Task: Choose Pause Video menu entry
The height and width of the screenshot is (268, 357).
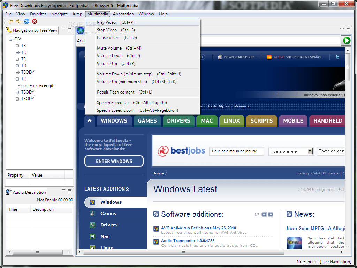Action: coord(143,38)
